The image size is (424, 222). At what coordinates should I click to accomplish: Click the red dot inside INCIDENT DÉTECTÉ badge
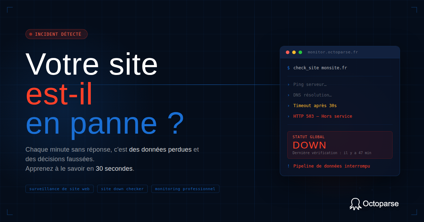coord(31,34)
